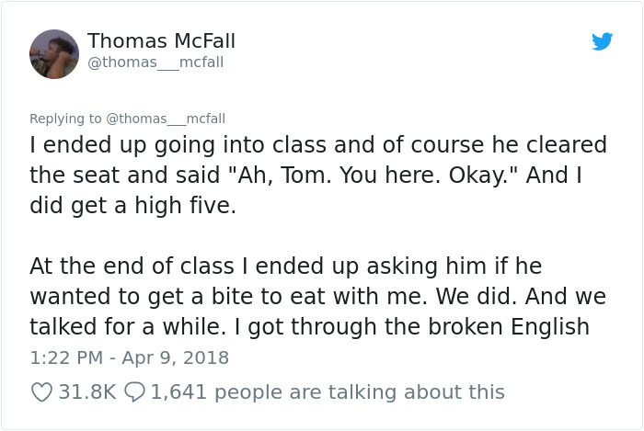
Task: Select the @thomas___mcfall handle under the name
Action: click(x=155, y=62)
